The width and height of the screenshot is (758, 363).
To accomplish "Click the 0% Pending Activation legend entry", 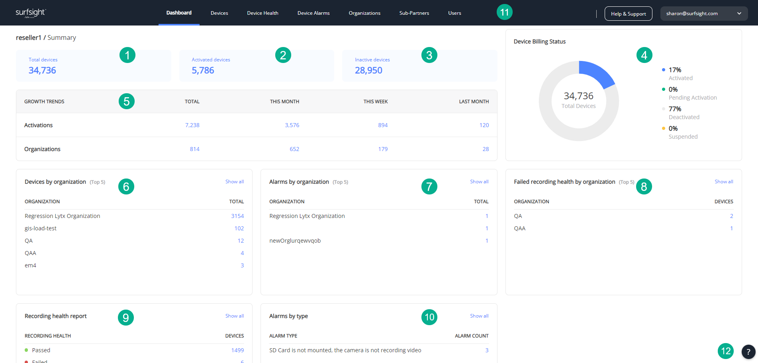I will coord(689,93).
